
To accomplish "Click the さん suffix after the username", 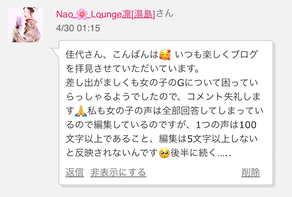I will [x=165, y=14].
